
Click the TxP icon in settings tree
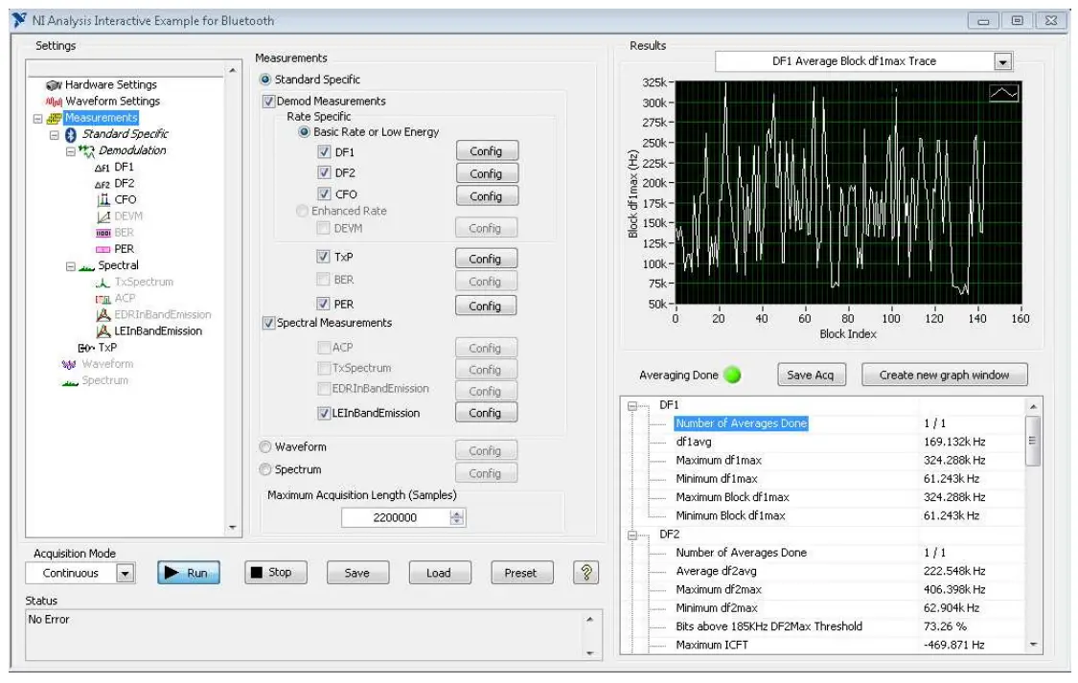coord(86,348)
